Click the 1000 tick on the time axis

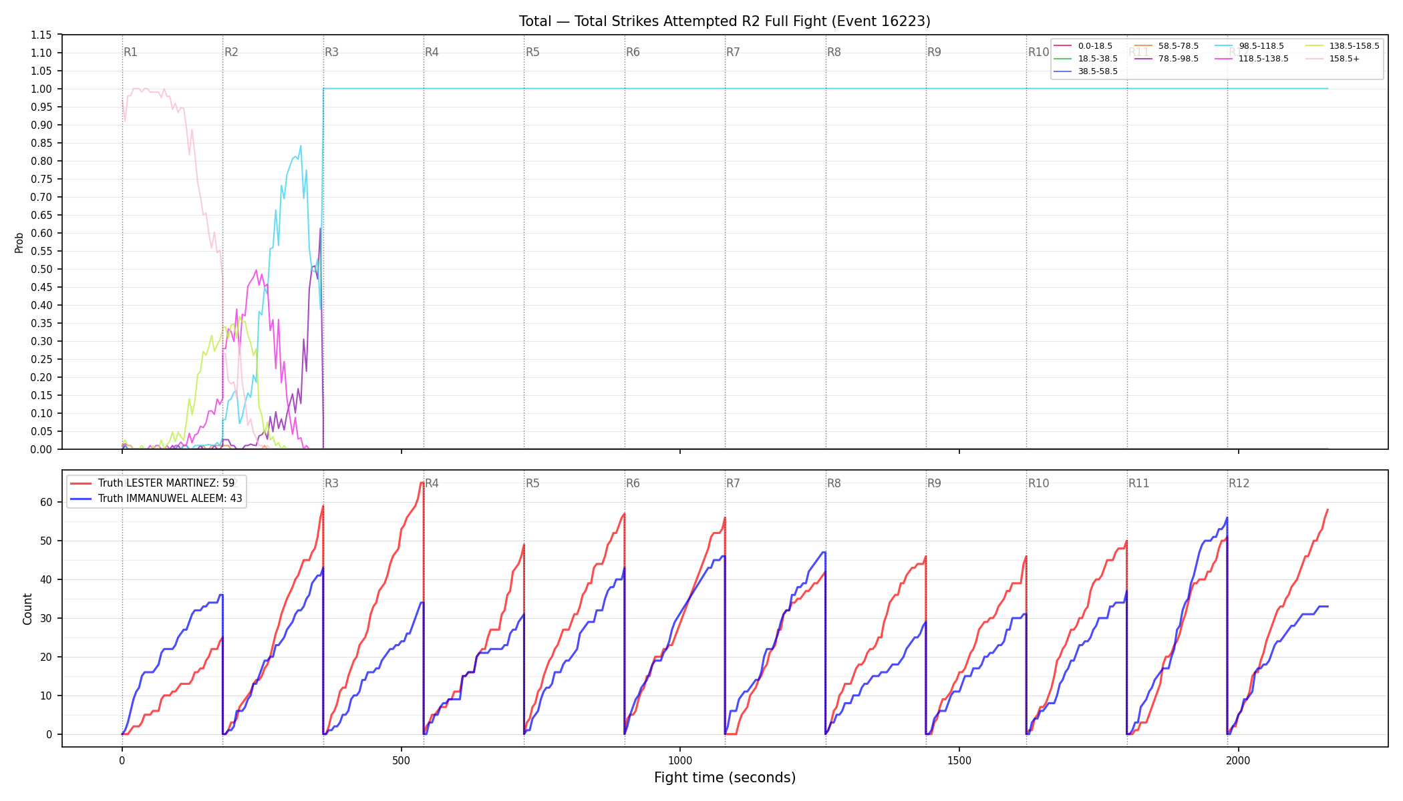tap(680, 760)
